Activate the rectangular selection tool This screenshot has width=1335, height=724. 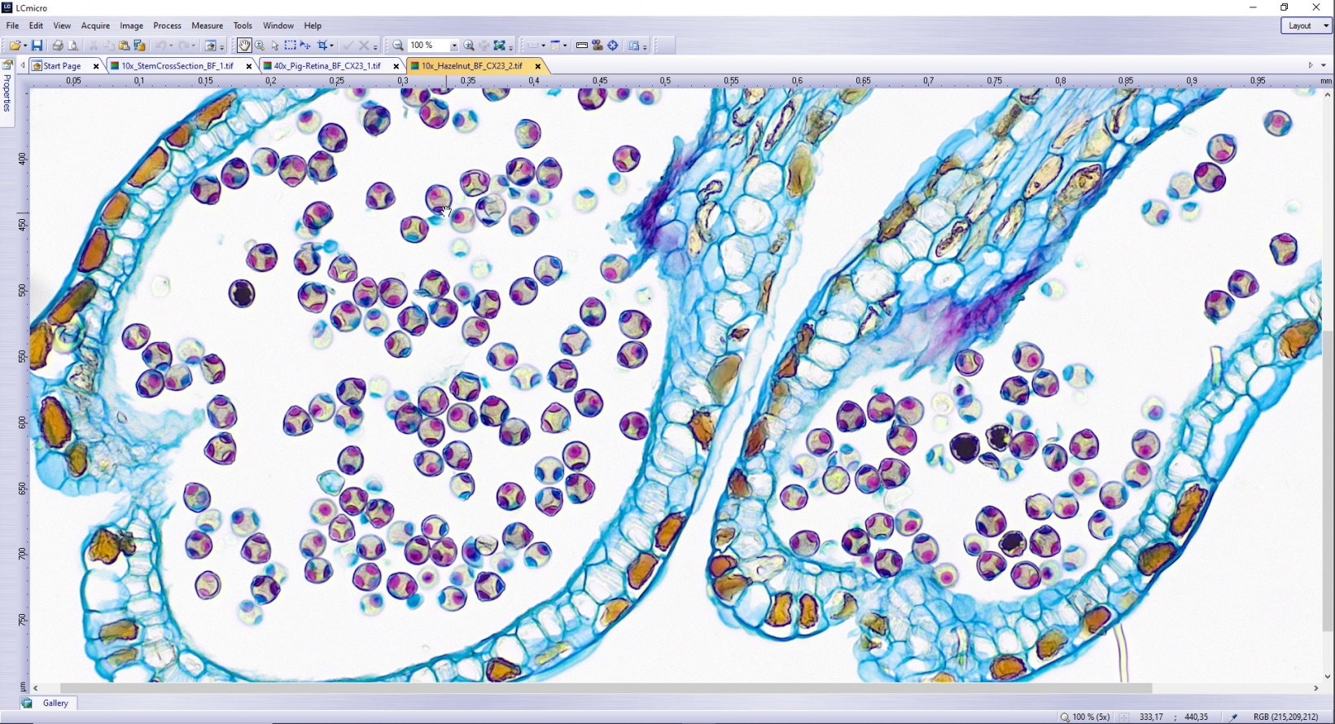tap(290, 46)
